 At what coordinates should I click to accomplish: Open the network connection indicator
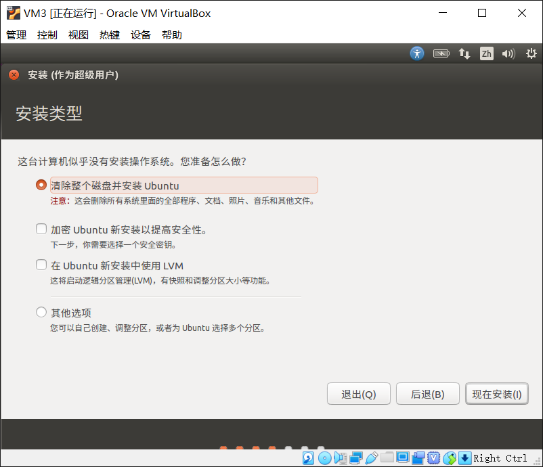click(x=464, y=53)
